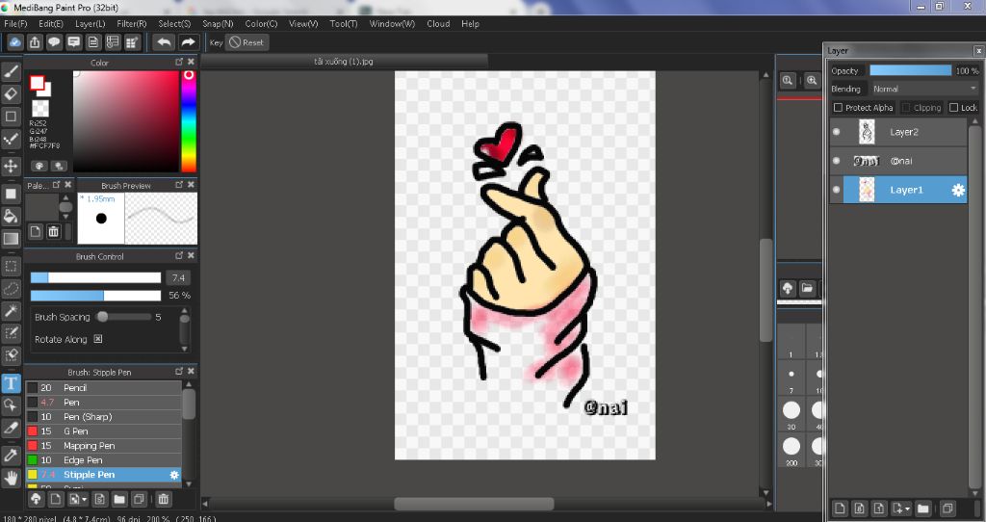Enable Protect Alpha checkbox

point(838,108)
